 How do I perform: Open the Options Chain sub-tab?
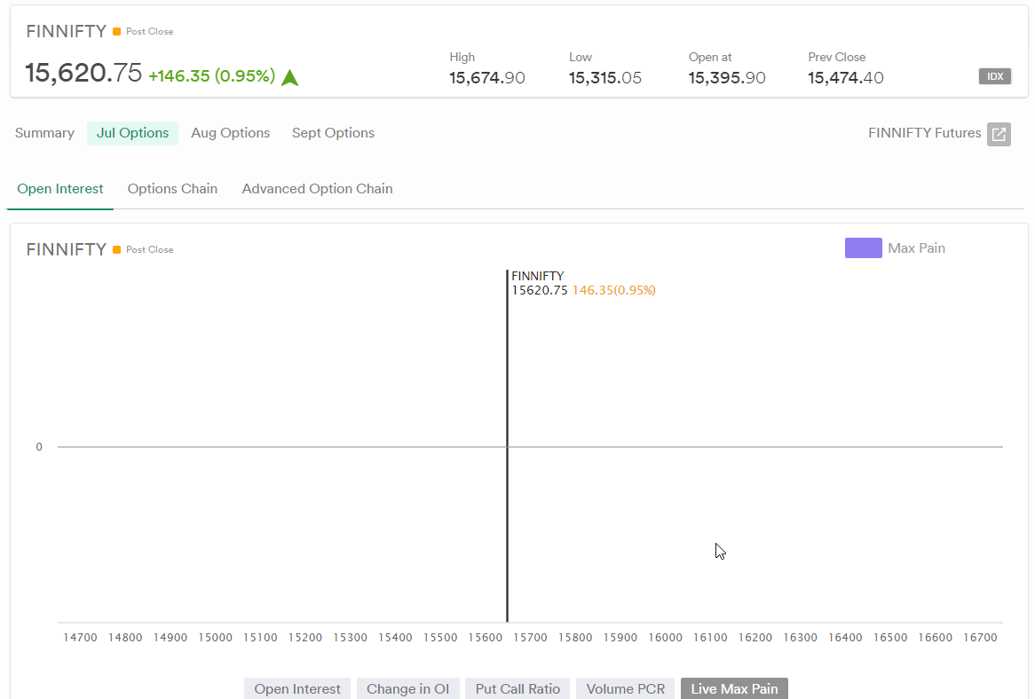[172, 189]
